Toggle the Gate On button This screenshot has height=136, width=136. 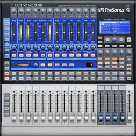21,55
